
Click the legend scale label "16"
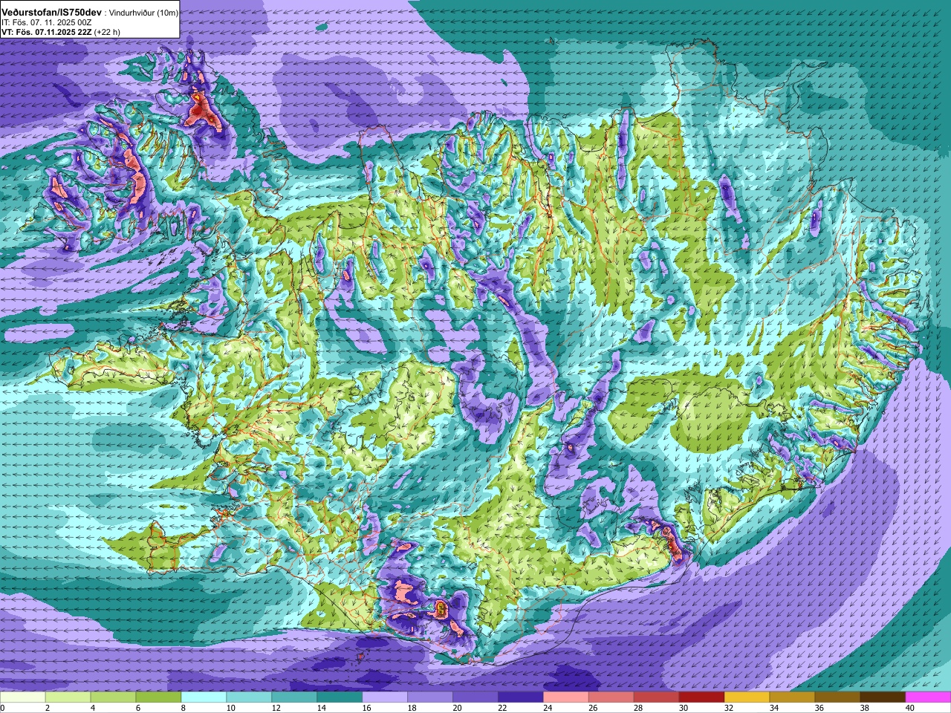(x=366, y=708)
